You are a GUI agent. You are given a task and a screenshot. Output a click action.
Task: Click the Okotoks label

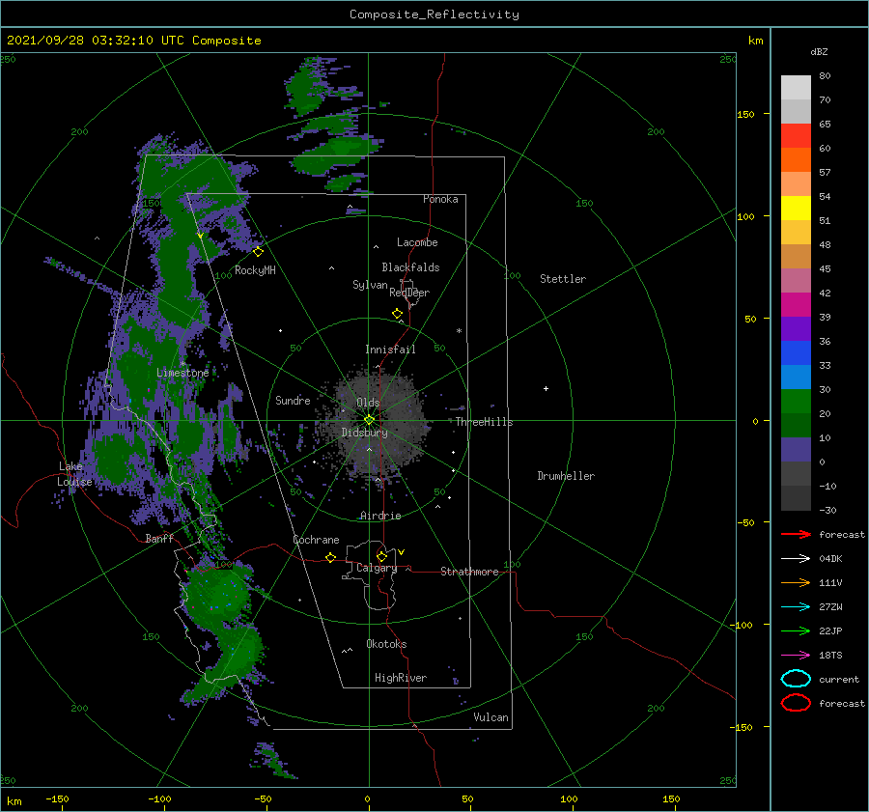click(386, 644)
